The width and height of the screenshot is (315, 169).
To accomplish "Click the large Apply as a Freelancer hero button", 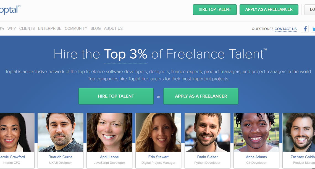I will click(201, 96).
